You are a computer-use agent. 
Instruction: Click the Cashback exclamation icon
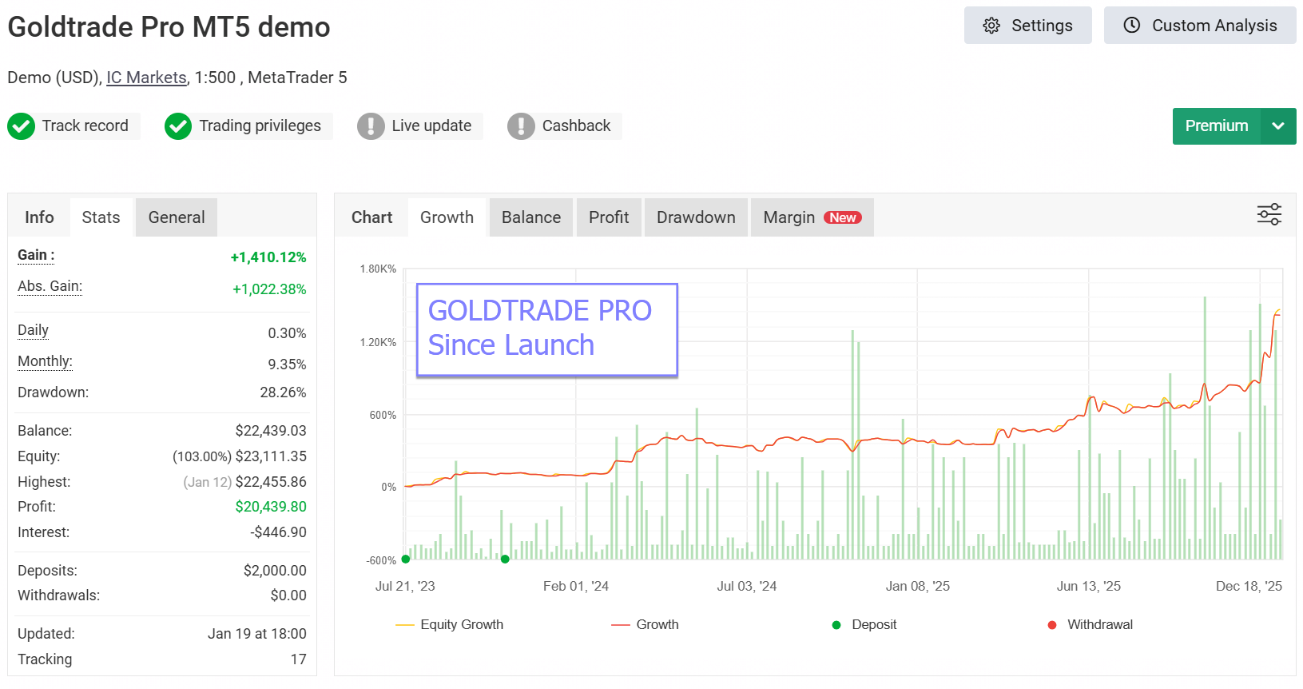click(x=521, y=126)
